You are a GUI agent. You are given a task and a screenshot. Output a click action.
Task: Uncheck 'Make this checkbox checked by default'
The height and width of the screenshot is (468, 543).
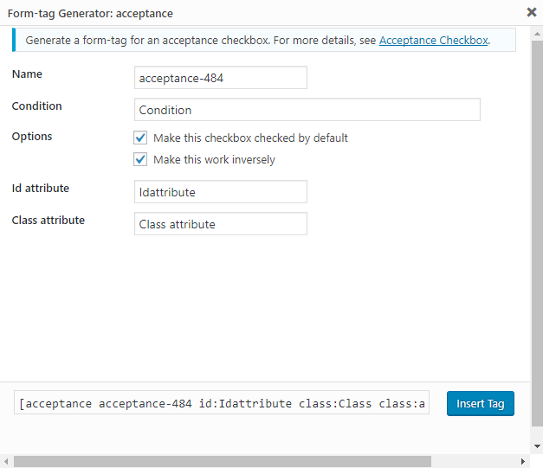tap(140, 138)
